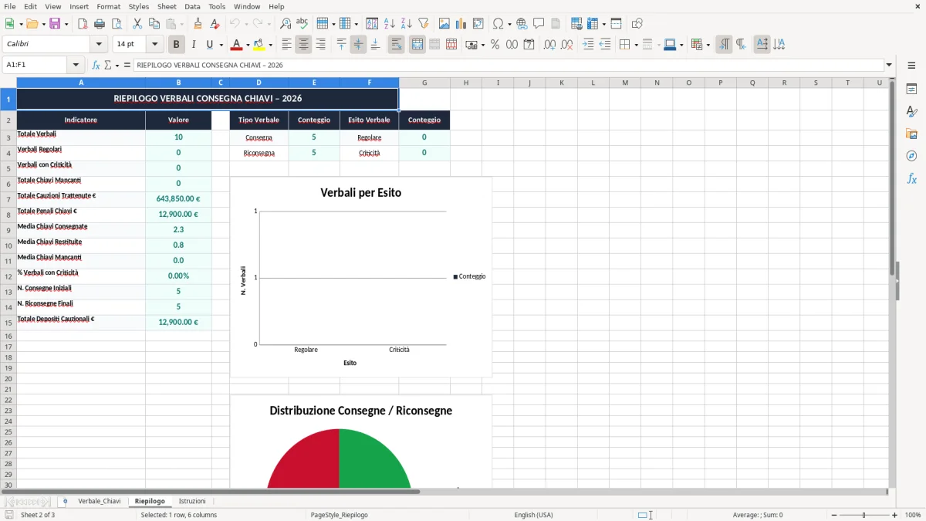The width and height of the screenshot is (926, 521).
Task: Click the Format as Percent icon
Action: pyautogui.click(x=495, y=45)
